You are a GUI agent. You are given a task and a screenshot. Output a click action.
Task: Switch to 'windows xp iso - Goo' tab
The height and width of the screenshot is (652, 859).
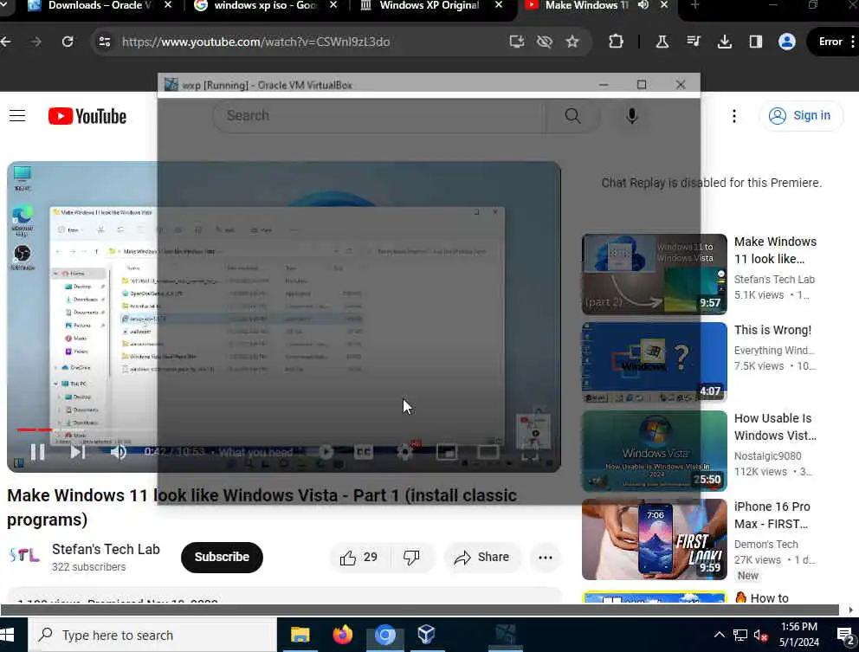pyautogui.click(x=266, y=7)
